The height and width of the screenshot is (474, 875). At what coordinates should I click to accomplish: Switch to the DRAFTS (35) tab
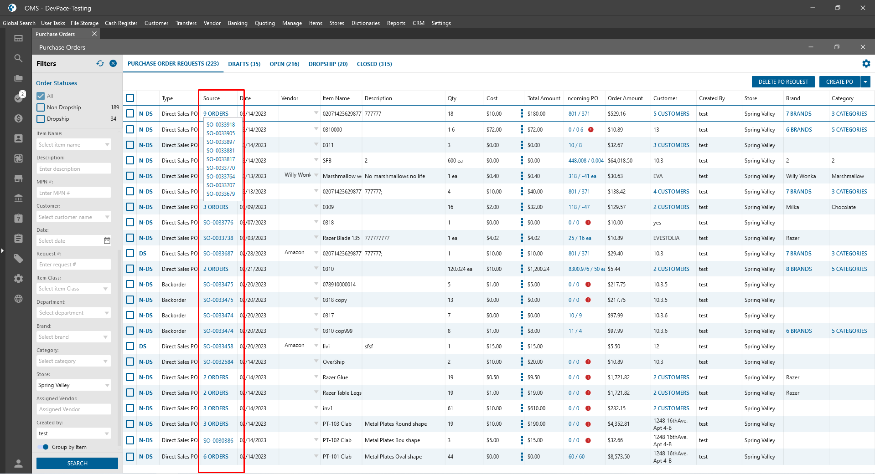click(244, 64)
